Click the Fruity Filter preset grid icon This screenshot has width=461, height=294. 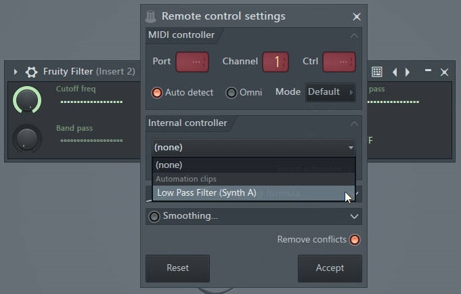[x=377, y=72]
